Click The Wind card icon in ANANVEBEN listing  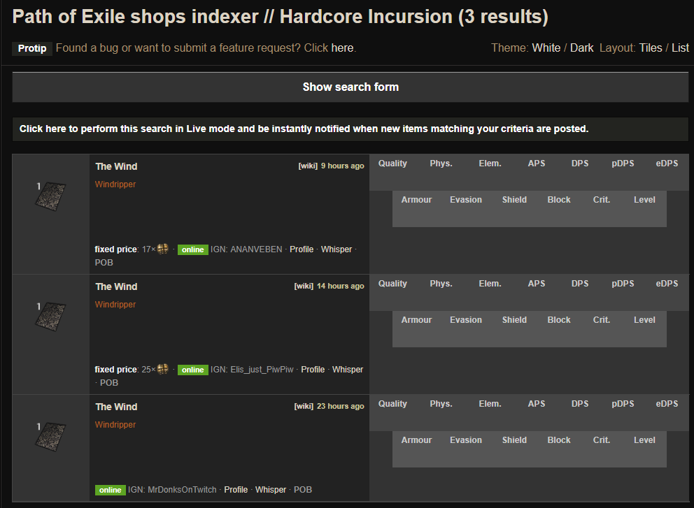(x=50, y=196)
